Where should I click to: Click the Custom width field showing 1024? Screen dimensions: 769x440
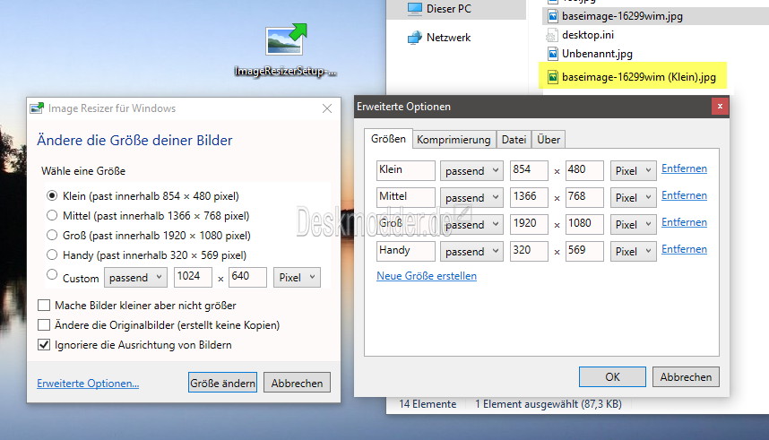pyautogui.click(x=194, y=277)
